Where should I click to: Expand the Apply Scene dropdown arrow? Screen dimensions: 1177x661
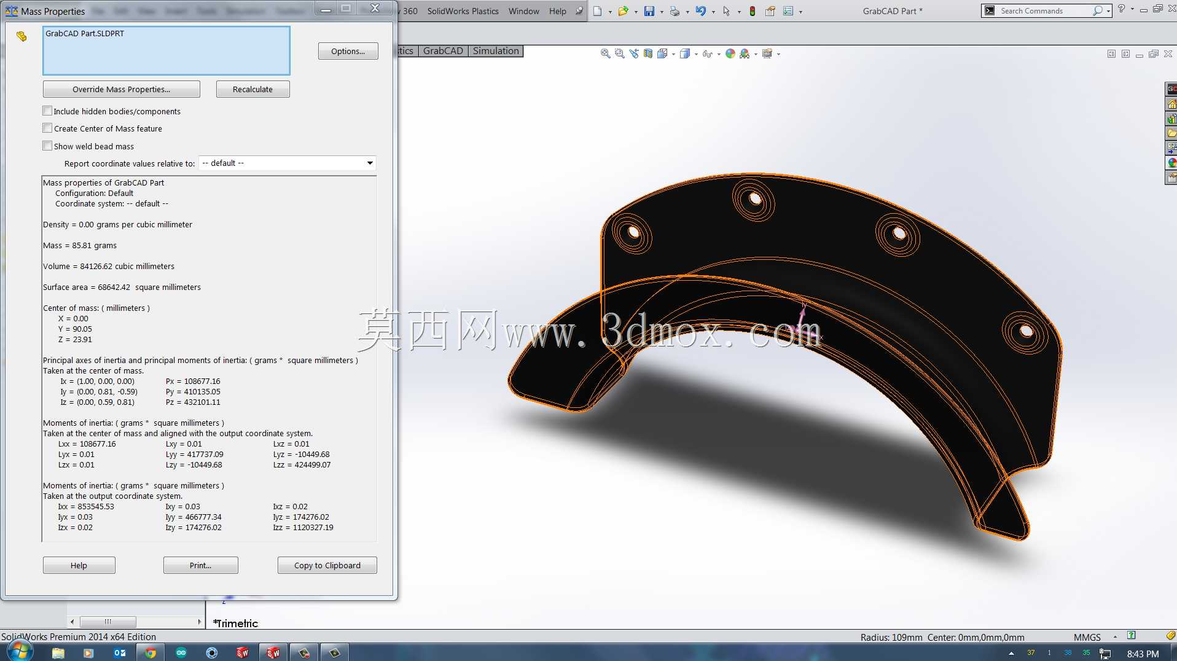tap(756, 55)
